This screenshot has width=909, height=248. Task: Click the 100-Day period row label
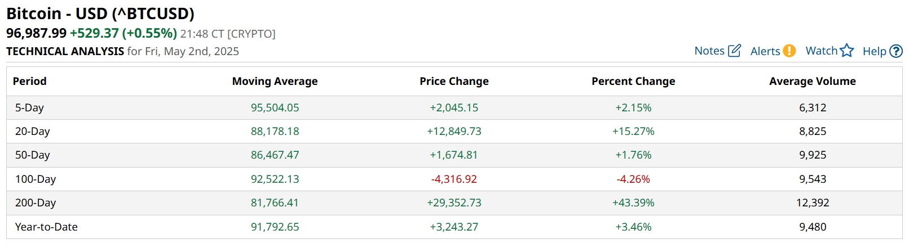(36, 179)
